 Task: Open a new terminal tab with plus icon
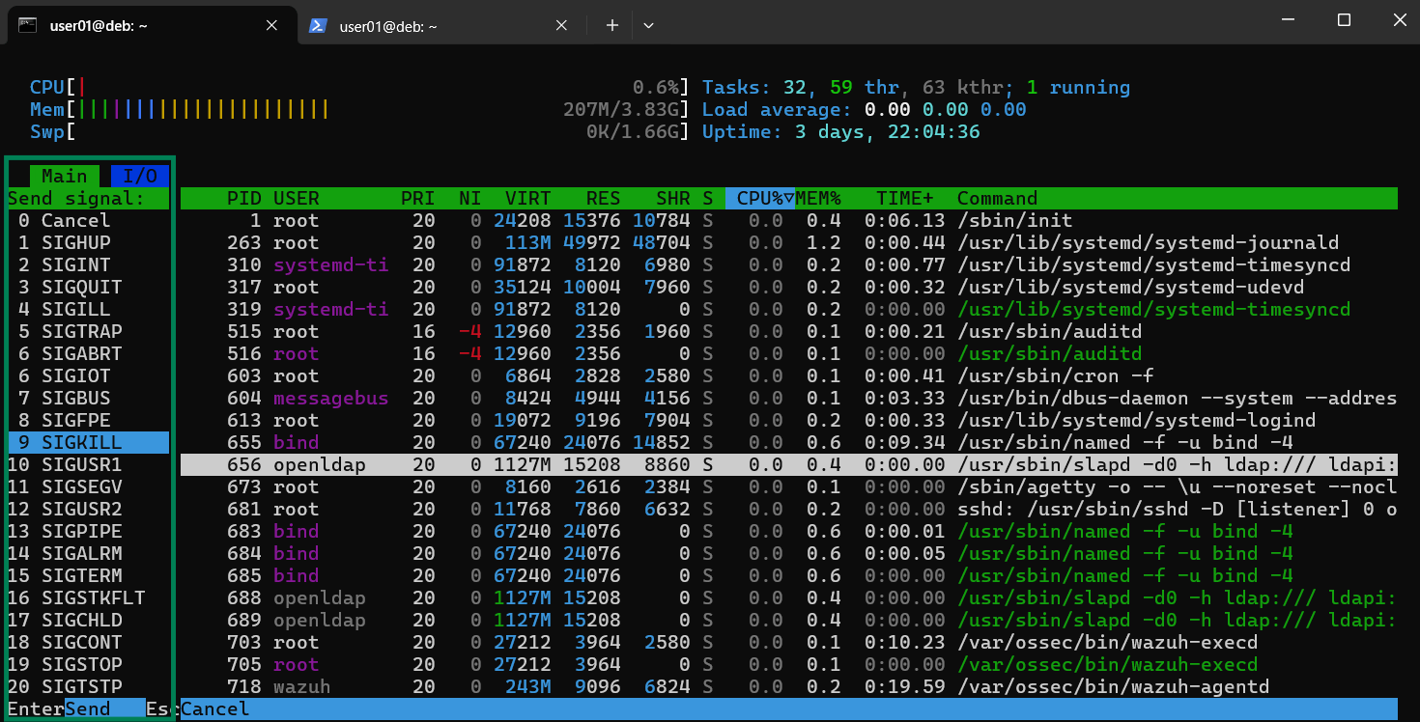click(x=611, y=25)
